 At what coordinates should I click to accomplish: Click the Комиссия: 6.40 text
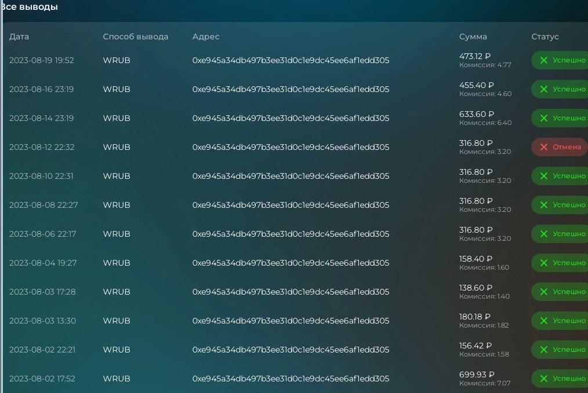485,123
